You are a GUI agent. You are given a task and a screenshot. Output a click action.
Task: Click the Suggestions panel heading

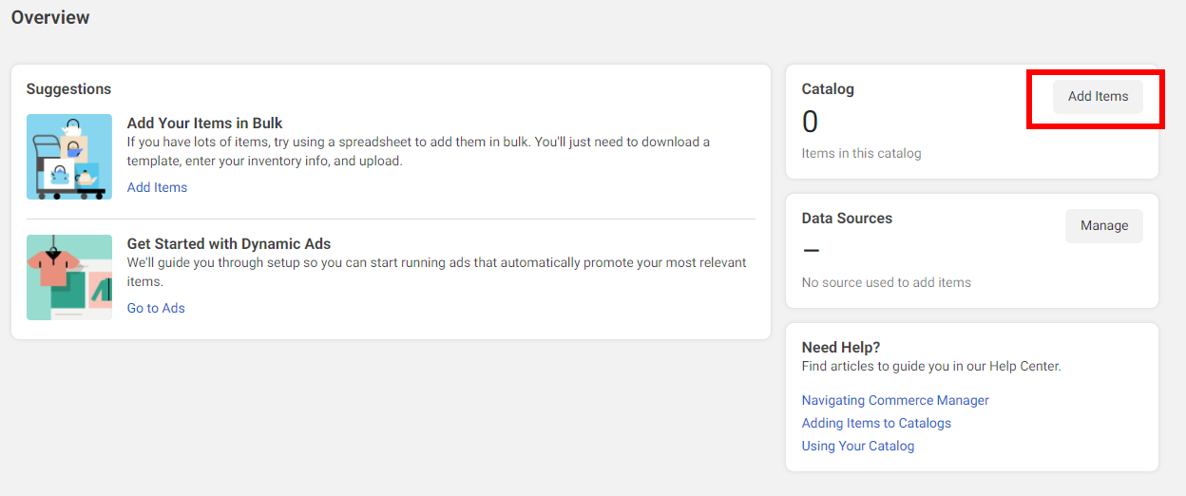coord(68,88)
